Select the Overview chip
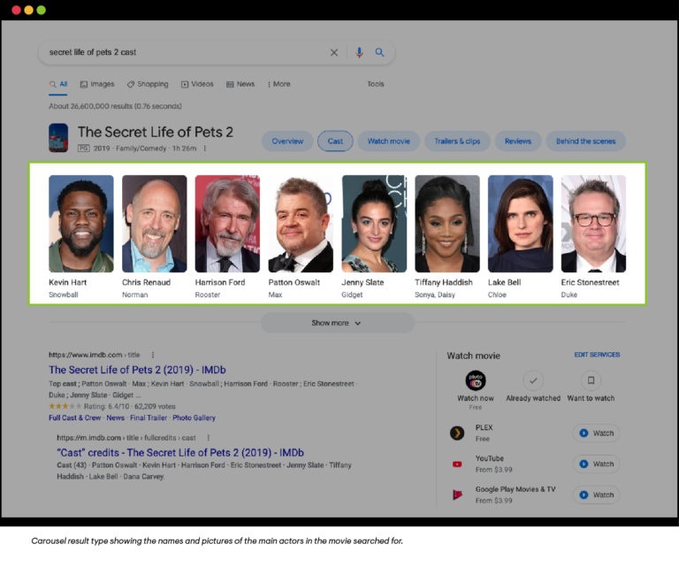Image resolution: width=679 pixels, height=567 pixels. [287, 142]
